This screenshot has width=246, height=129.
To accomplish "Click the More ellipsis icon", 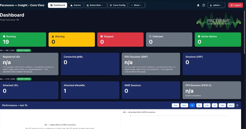I will 132,5.
